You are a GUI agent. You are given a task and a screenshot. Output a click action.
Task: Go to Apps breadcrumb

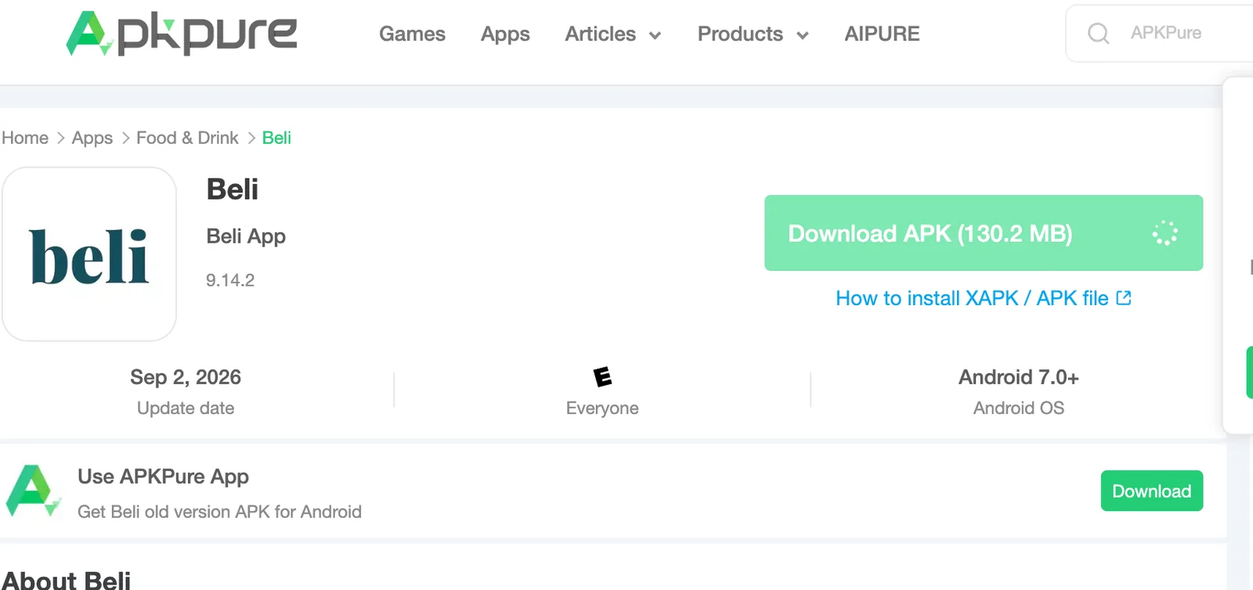[x=92, y=138]
